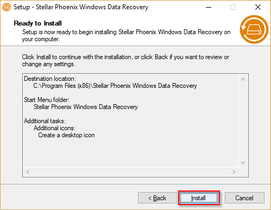Go back with the < Back button
Viewport: 271px width, 210px height.
157,198
